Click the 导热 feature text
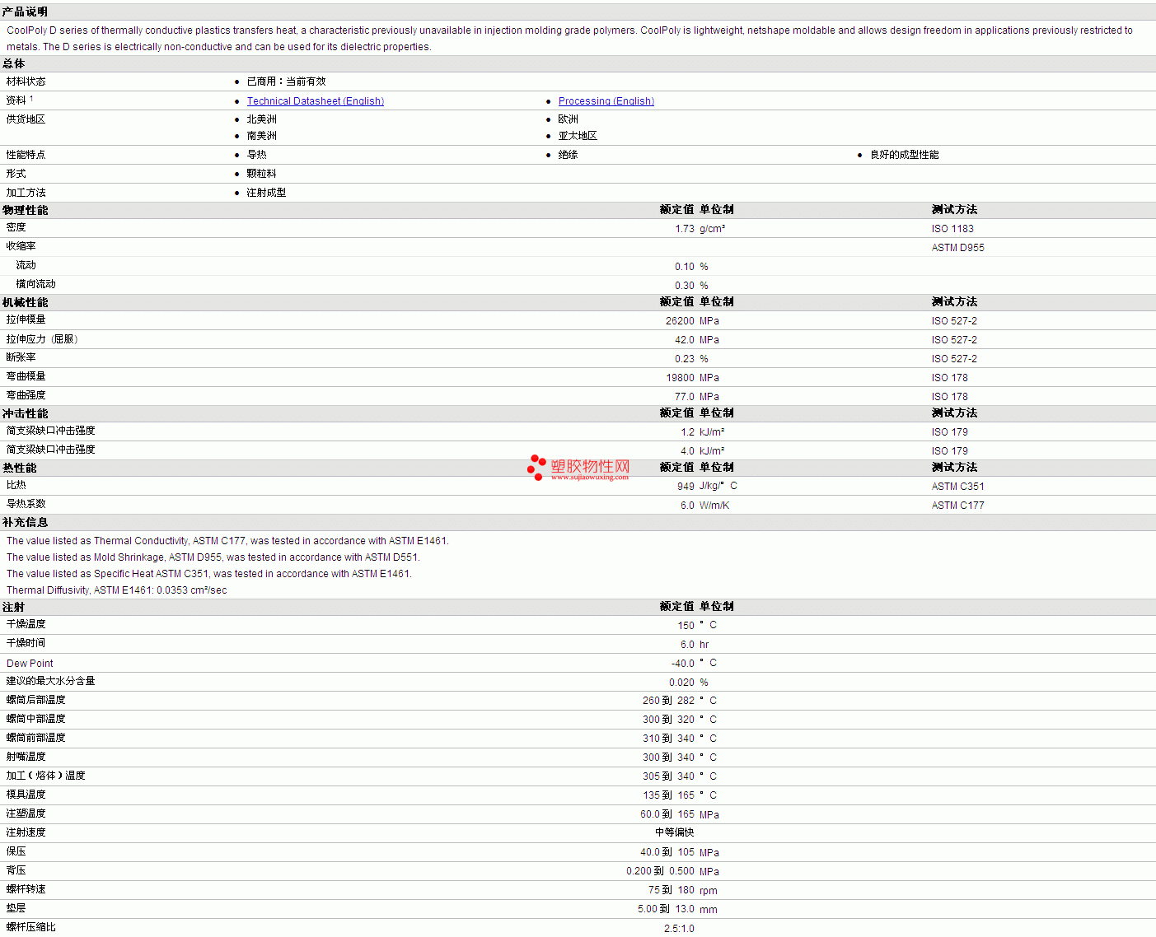The height and width of the screenshot is (937, 1156). [257, 155]
